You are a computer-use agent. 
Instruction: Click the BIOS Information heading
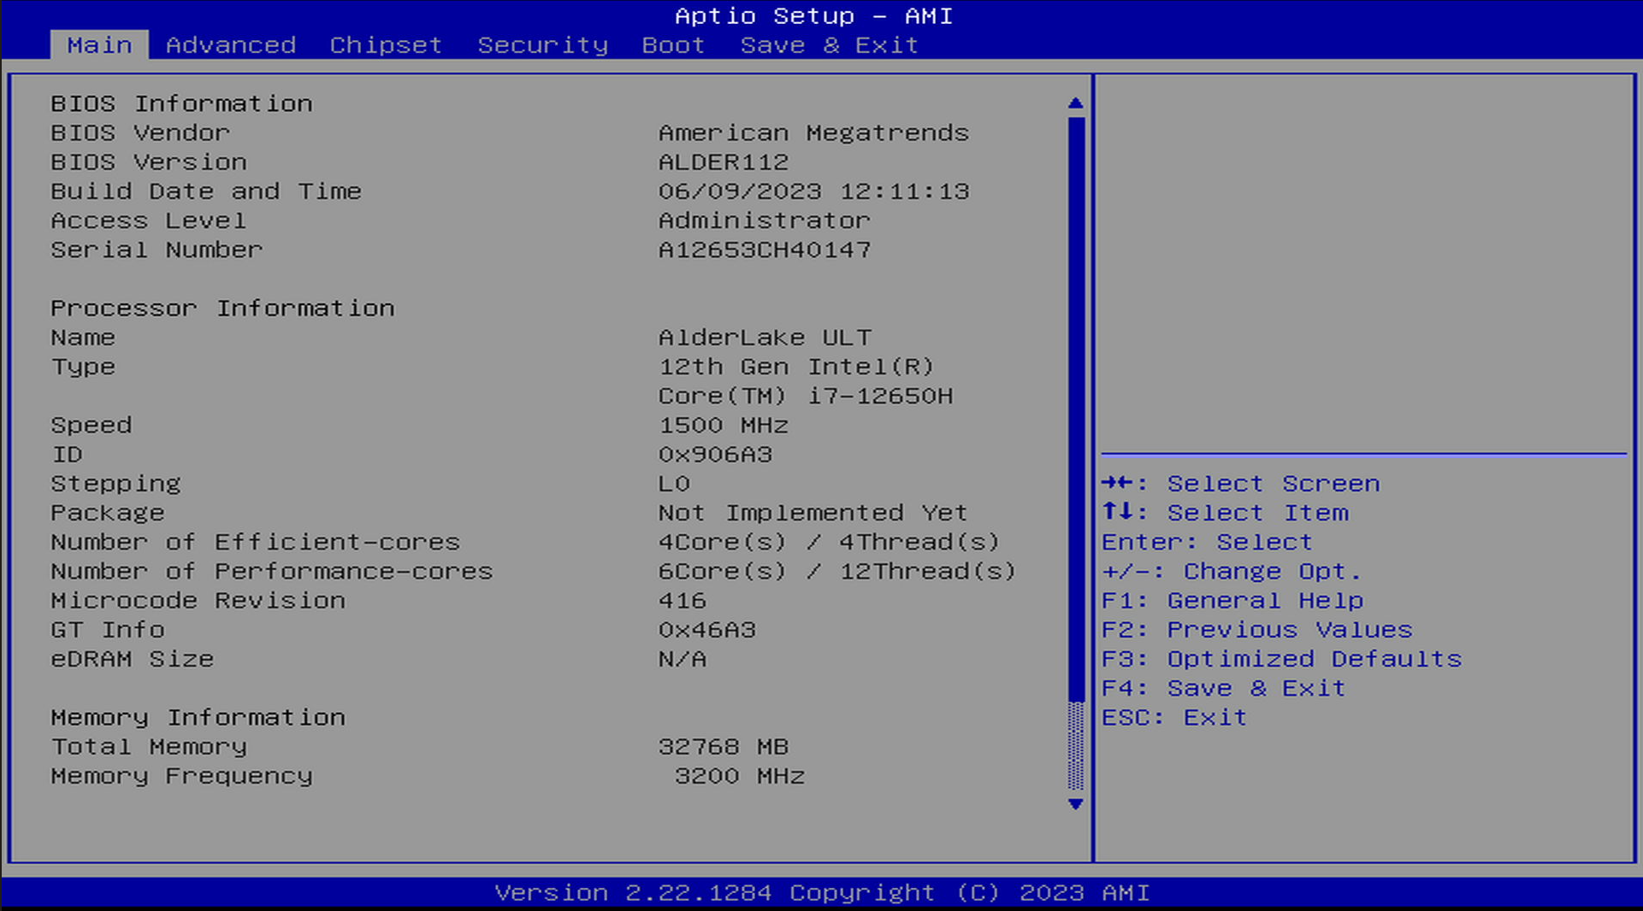181,103
